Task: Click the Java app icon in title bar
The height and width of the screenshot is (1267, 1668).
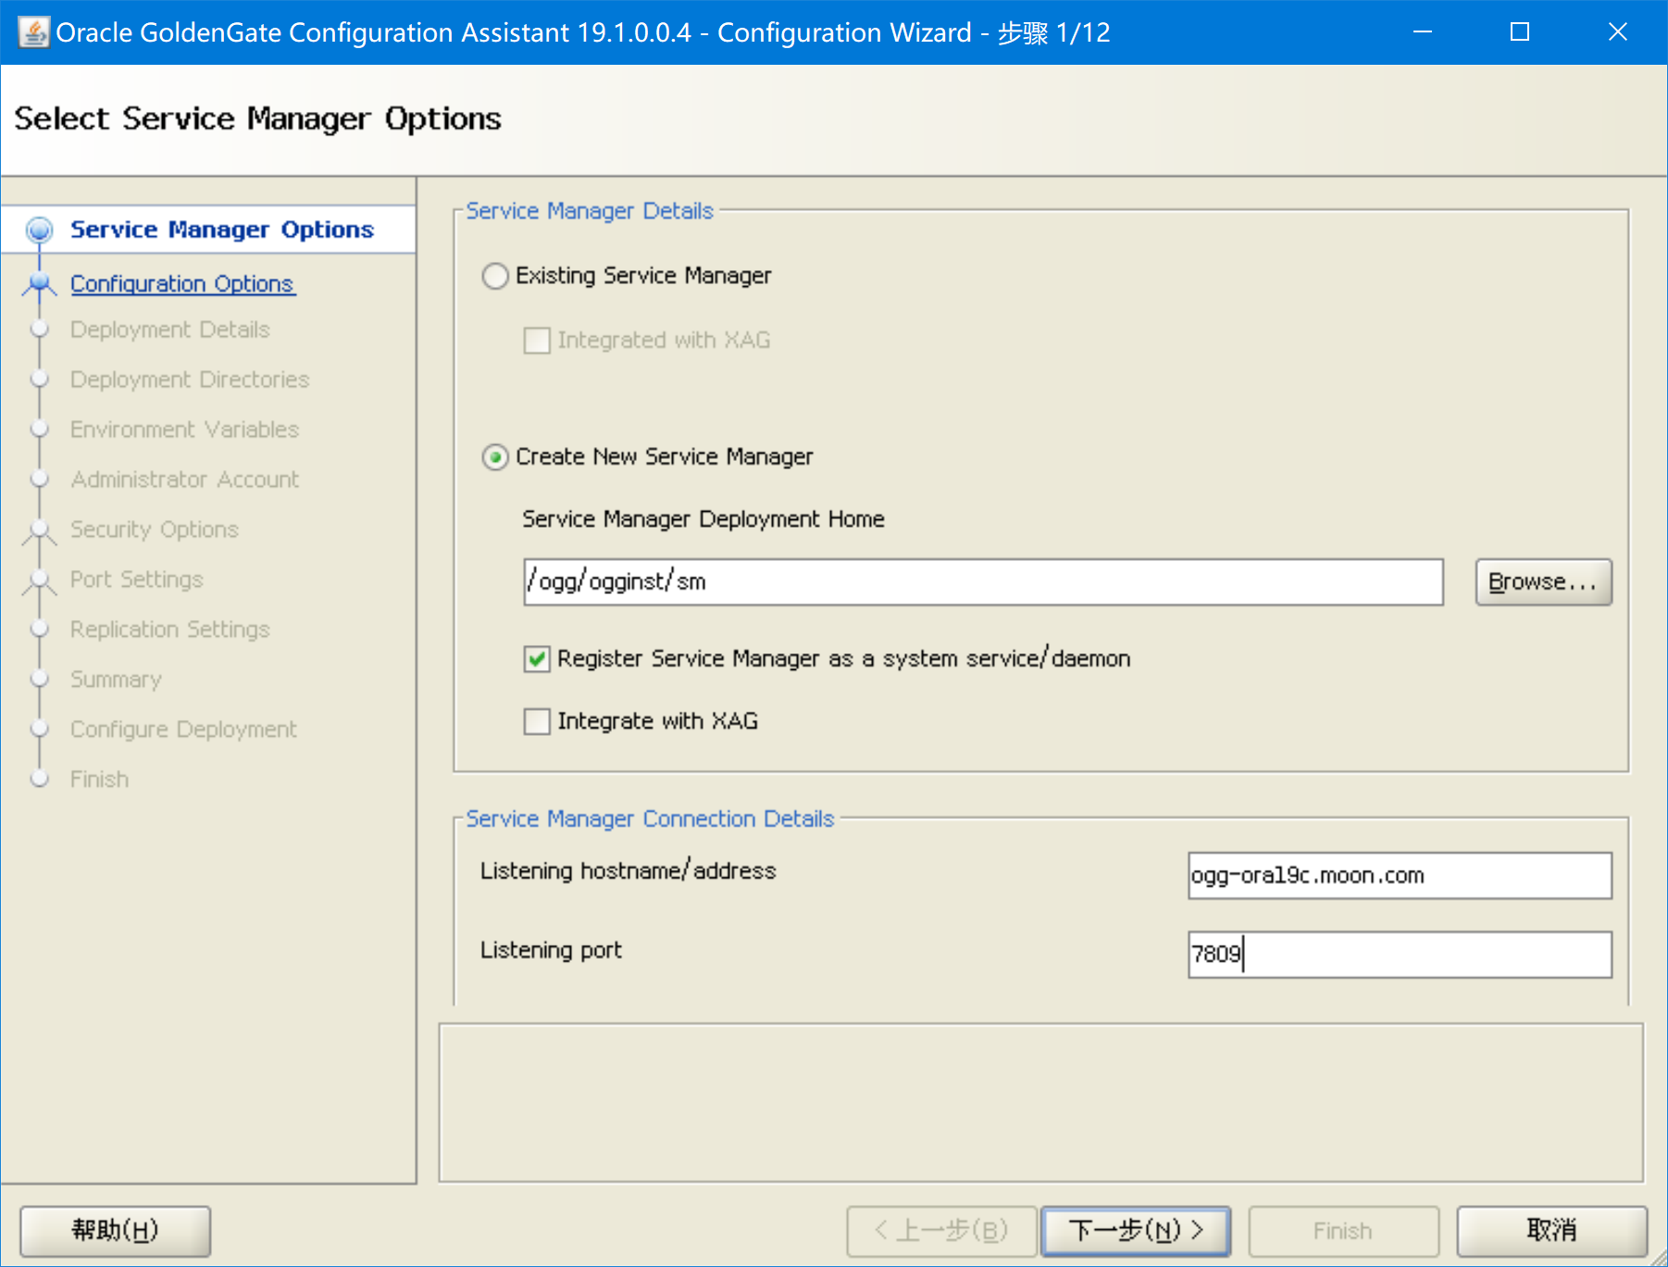Action: click(x=33, y=32)
